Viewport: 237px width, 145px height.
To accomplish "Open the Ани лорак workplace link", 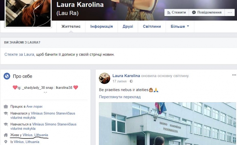I will (x=34, y=107).
